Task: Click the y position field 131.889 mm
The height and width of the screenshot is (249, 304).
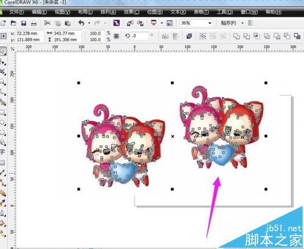Action: [30, 40]
